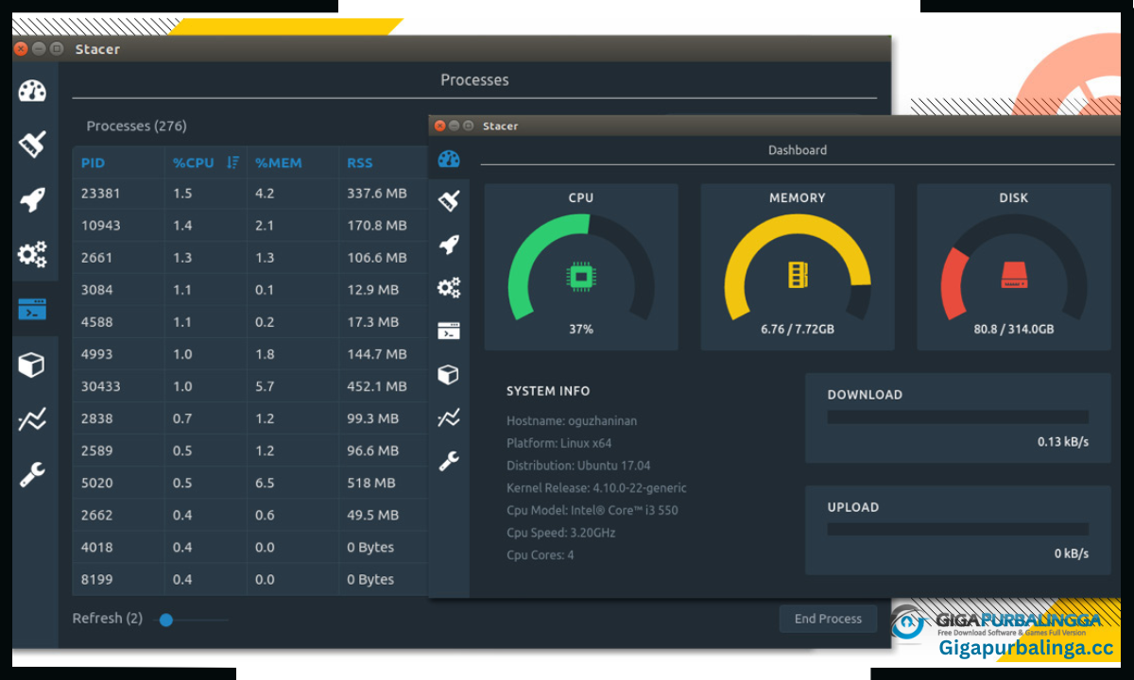The height and width of the screenshot is (680, 1134).
Task: Select process row with PID 10943
Action: click(250, 225)
